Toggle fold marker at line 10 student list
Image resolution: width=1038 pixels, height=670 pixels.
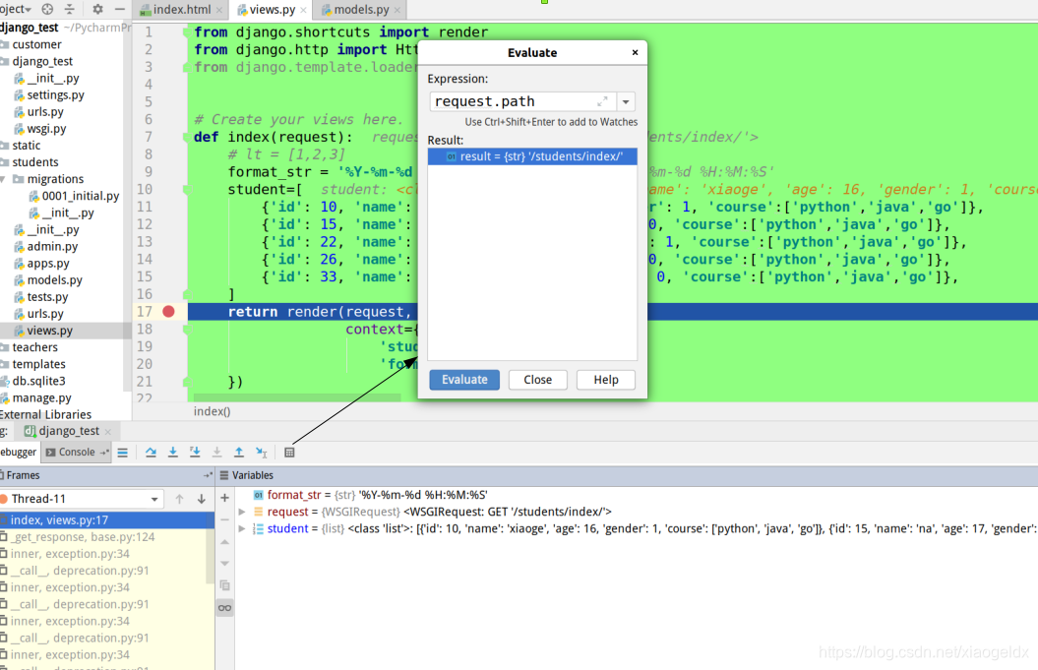click(x=187, y=189)
